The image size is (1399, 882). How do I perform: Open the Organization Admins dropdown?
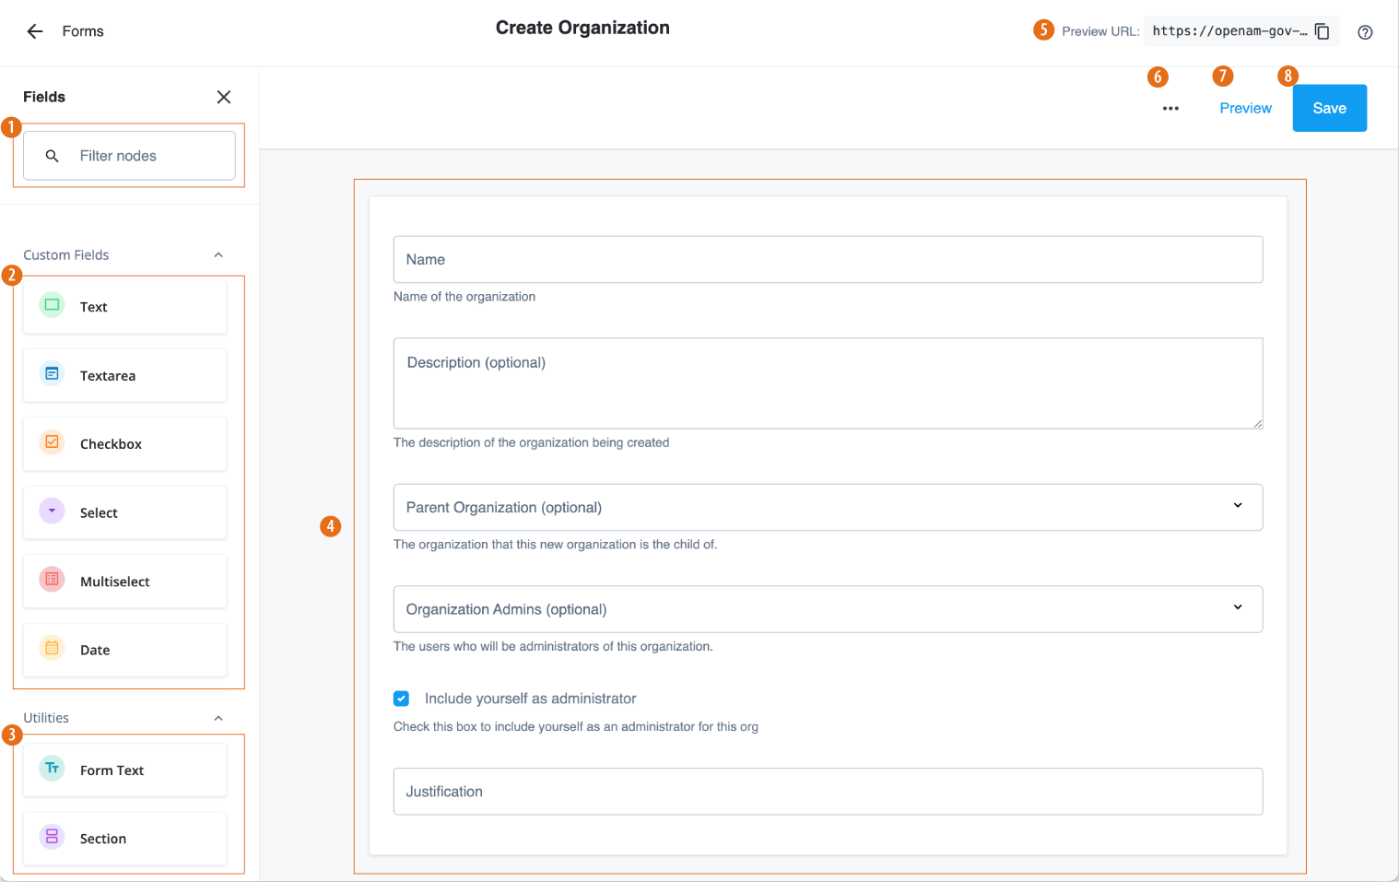(x=1238, y=608)
